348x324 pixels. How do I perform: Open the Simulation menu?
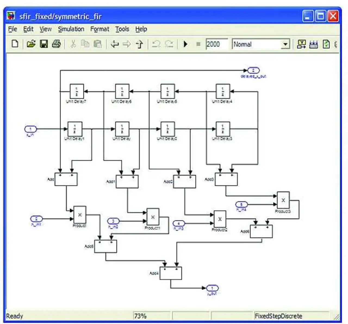pyautogui.click(x=71, y=29)
